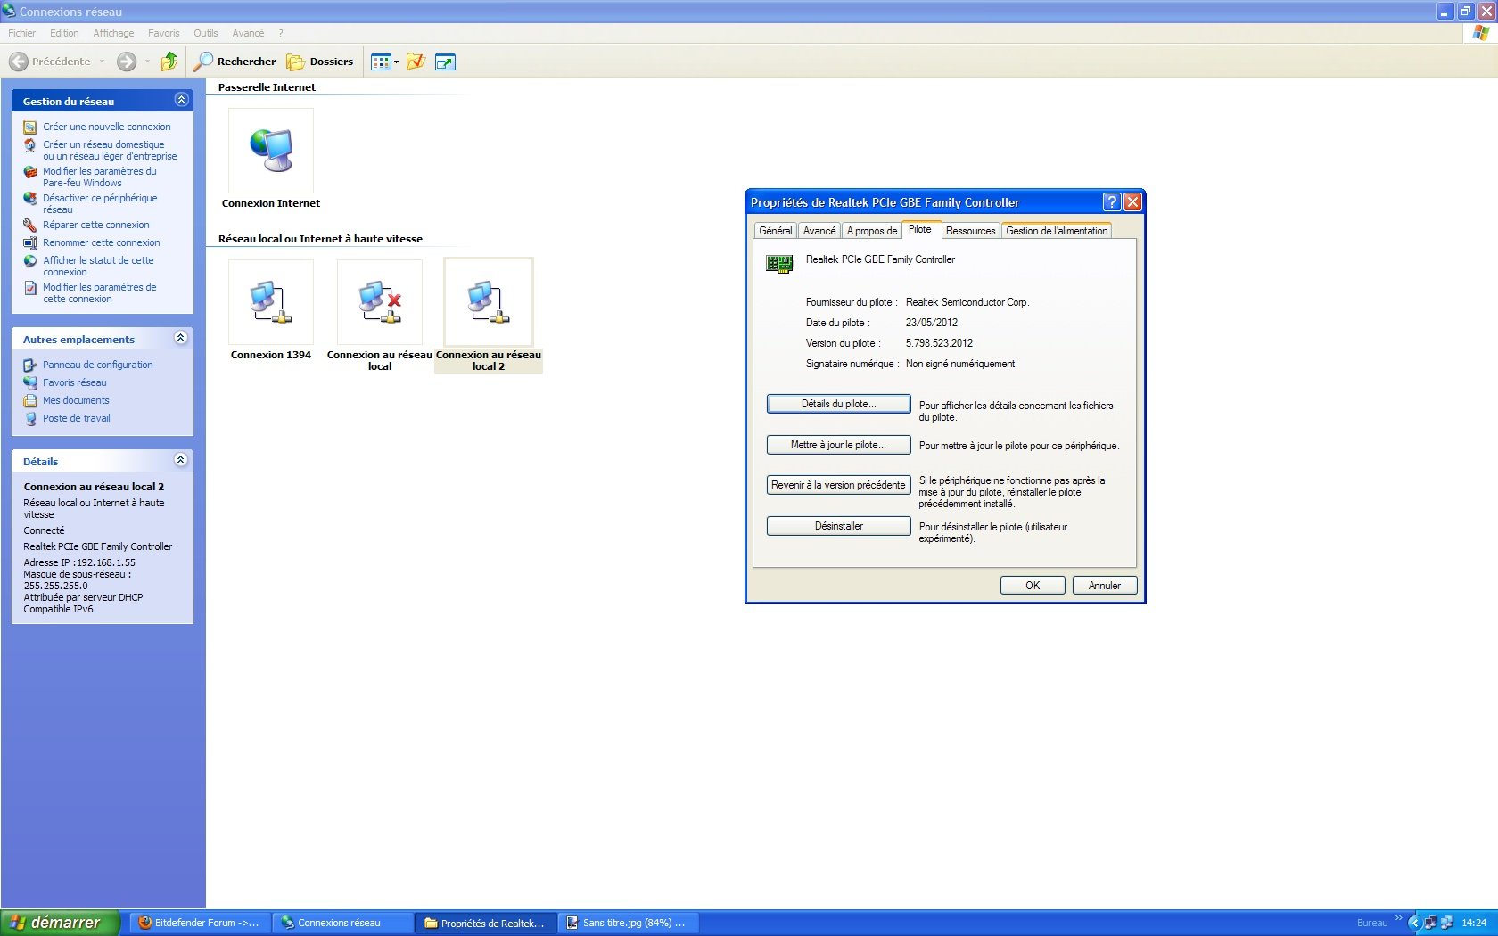This screenshot has height=936, width=1498.
Task: Click the démarrer start button
Action: (x=59, y=923)
